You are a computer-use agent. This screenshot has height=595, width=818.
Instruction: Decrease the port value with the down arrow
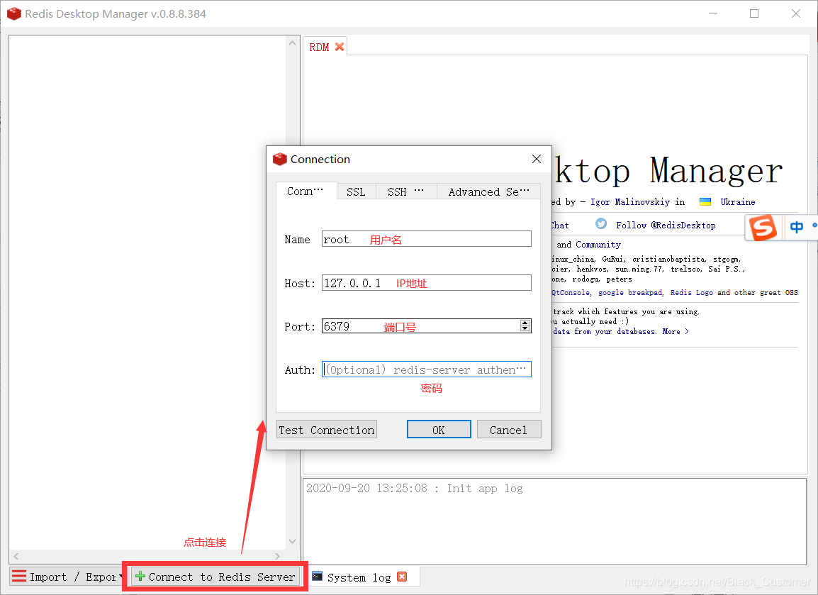click(525, 329)
